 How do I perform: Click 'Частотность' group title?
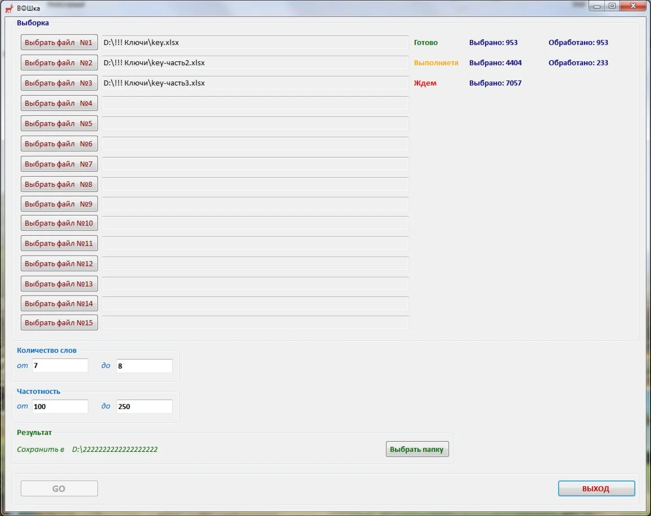click(39, 392)
